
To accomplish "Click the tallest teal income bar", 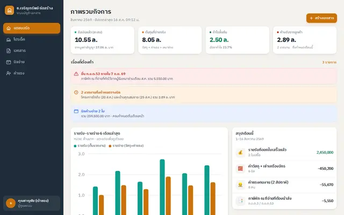I will (162, 187).
